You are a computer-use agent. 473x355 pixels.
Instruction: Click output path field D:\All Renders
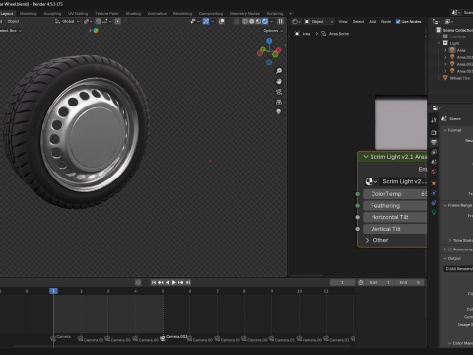458,269
